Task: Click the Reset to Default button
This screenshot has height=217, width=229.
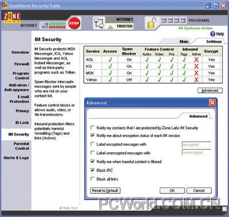Action: [105, 191]
